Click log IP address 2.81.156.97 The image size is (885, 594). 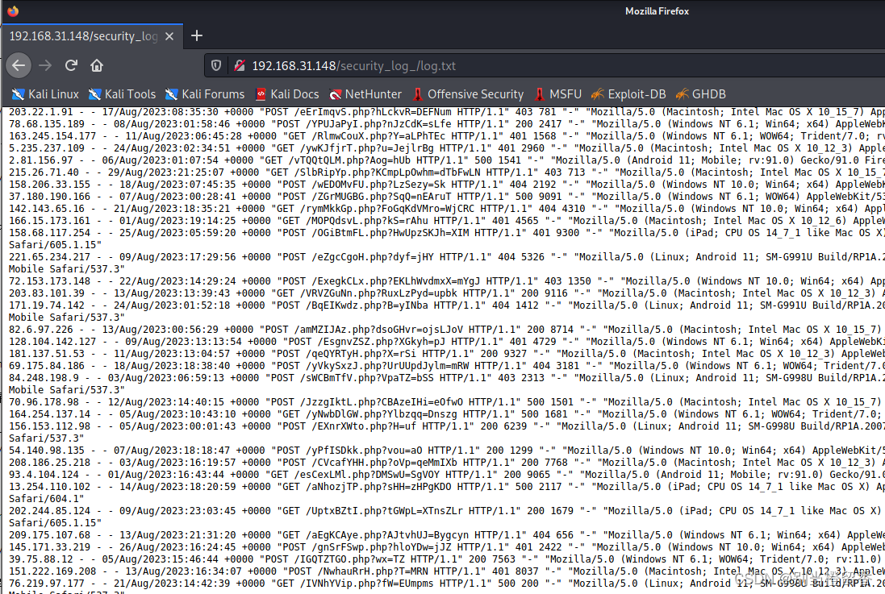(40, 160)
